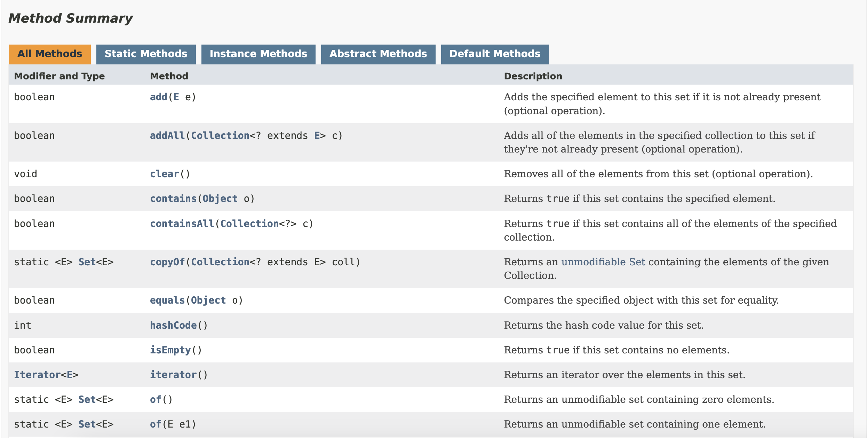Viewport: 867px width, 438px height.
Task: Open the add method link
Action: click(x=158, y=97)
